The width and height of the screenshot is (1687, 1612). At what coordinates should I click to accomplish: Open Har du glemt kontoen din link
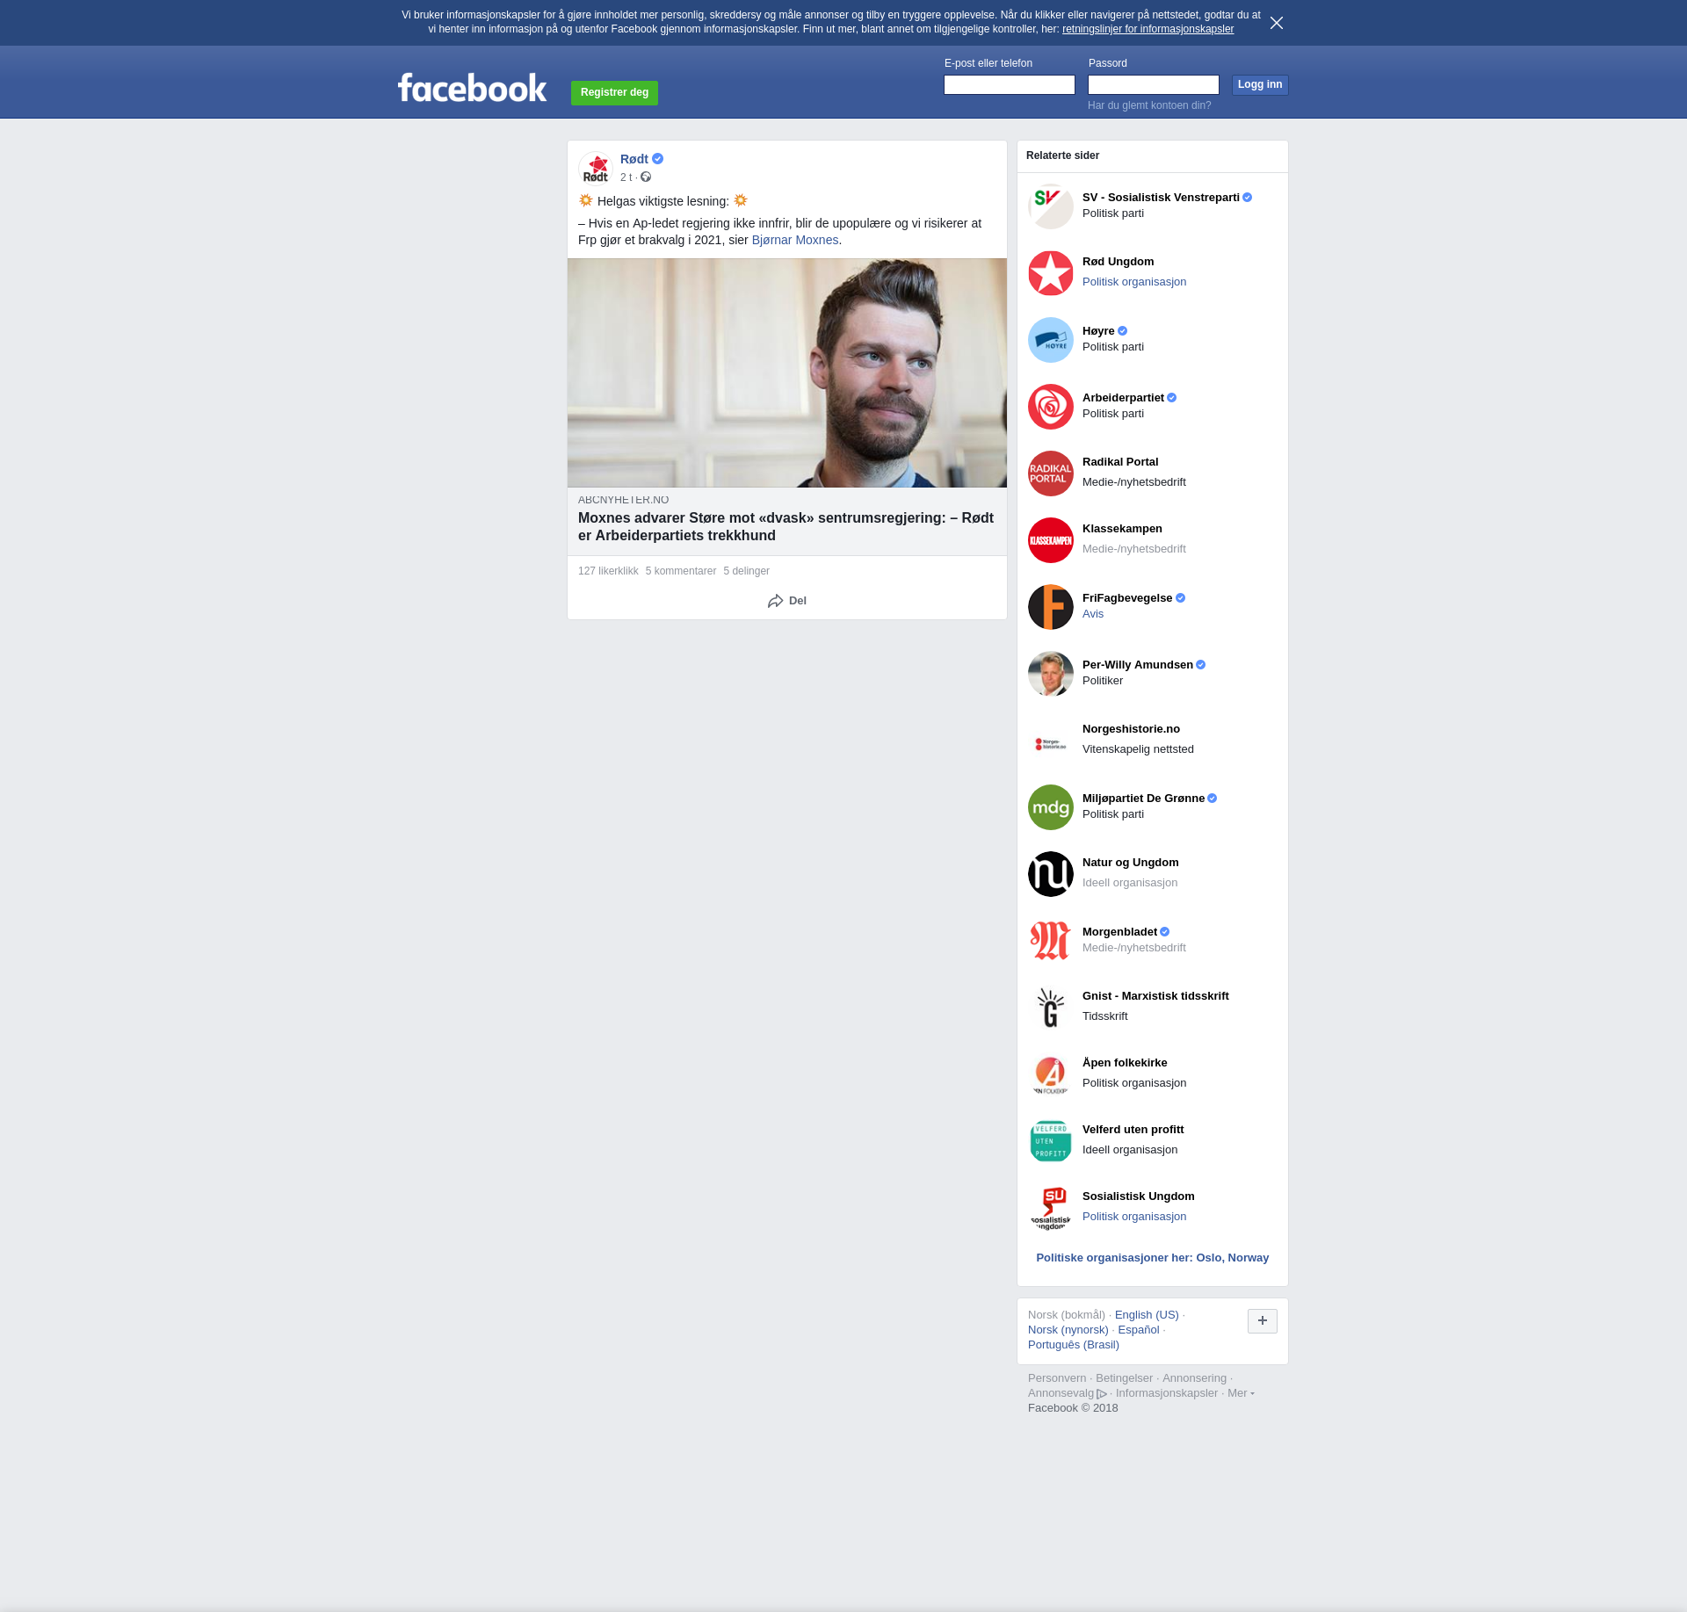coord(1149,105)
